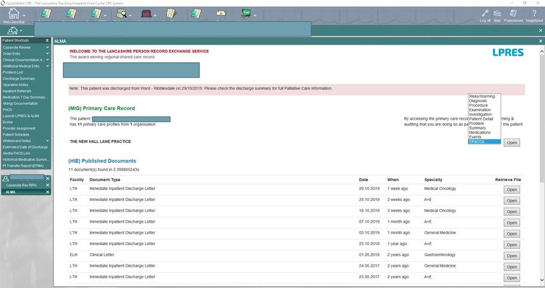Expand Whiteboard Notes submenu
Screen dimensions: 545x288
tap(47, 141)
